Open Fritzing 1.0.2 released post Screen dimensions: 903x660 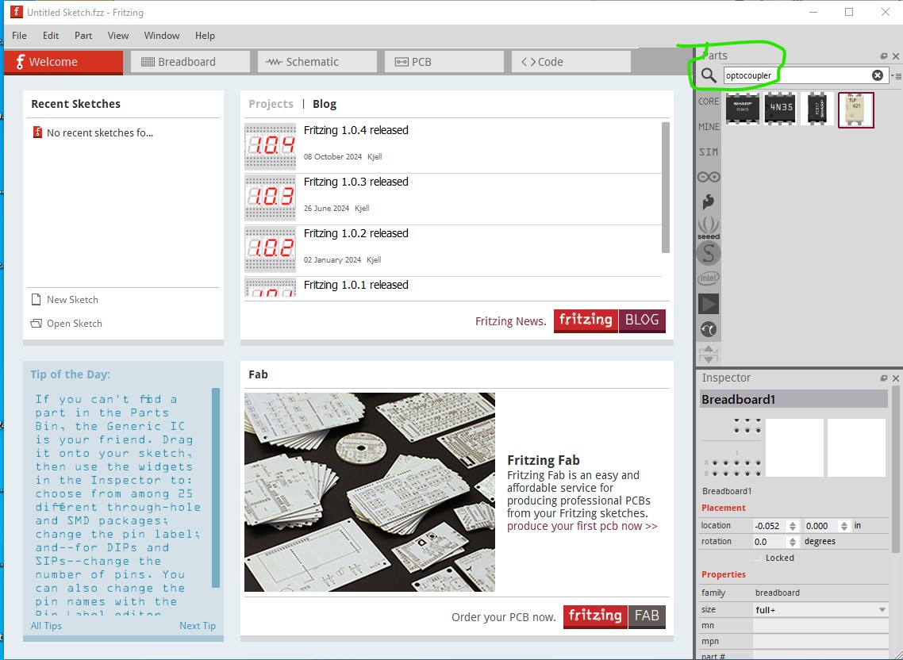point(355,234)
